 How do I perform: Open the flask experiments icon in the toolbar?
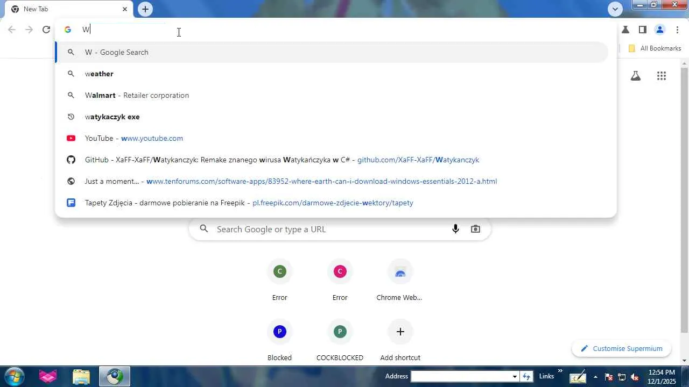click(x=625, y=30)
